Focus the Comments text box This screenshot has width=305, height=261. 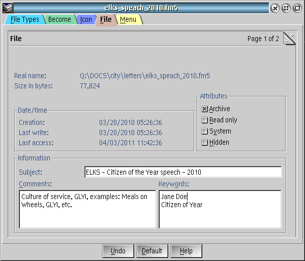point(87,209)
